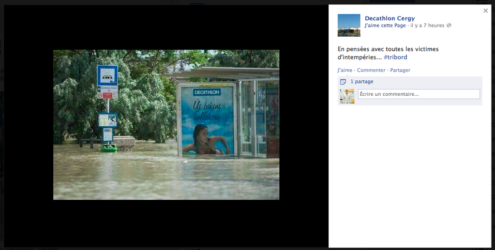Click the share count note icon
This screenshot has height=250, width=495.
pyautogui.click(x=343, y=82)
